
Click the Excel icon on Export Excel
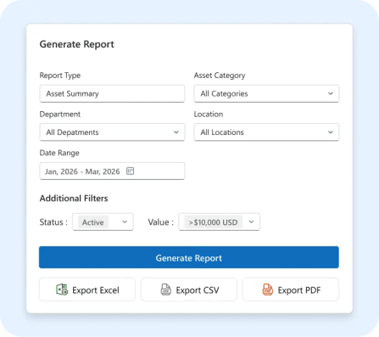62,289
